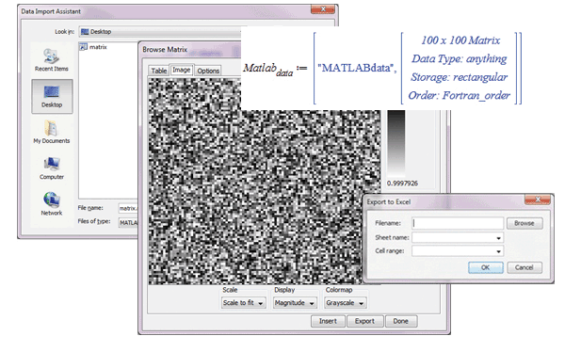The image size is (565, 352).
Task: Expand the Sheet name combo box
Action: point(458,238)
